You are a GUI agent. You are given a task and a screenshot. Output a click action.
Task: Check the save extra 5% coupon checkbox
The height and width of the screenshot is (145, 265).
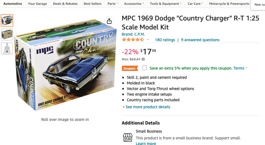(144, 68)
